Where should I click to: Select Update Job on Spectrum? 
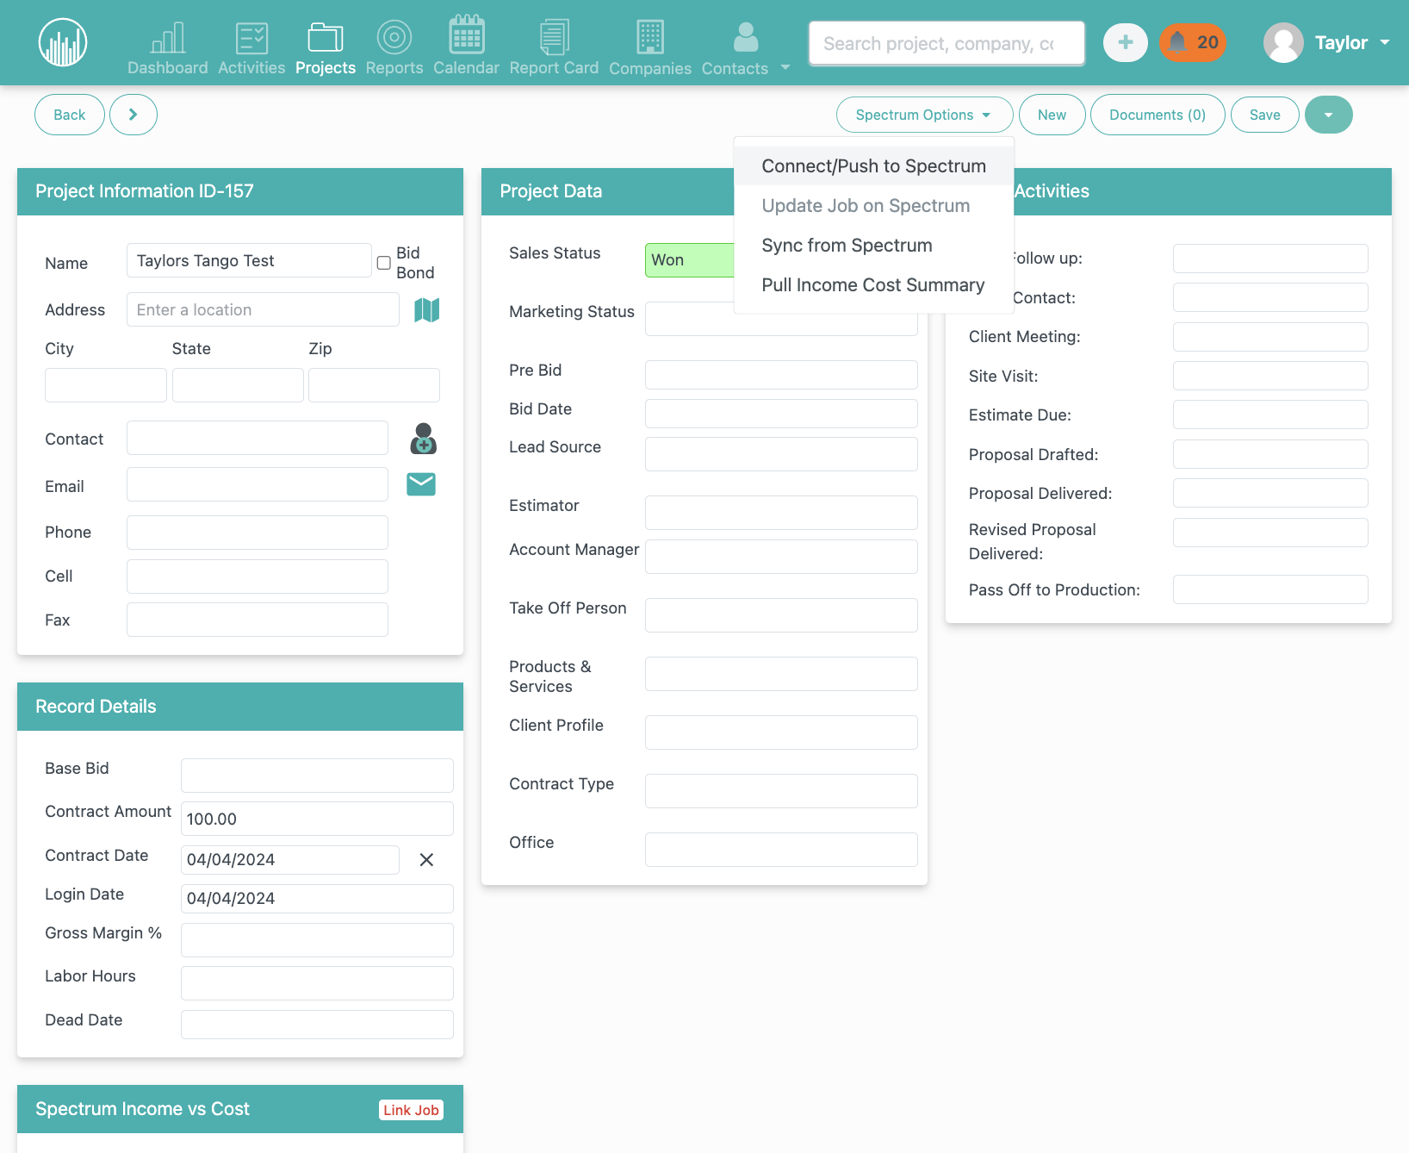tap(873, 205)
